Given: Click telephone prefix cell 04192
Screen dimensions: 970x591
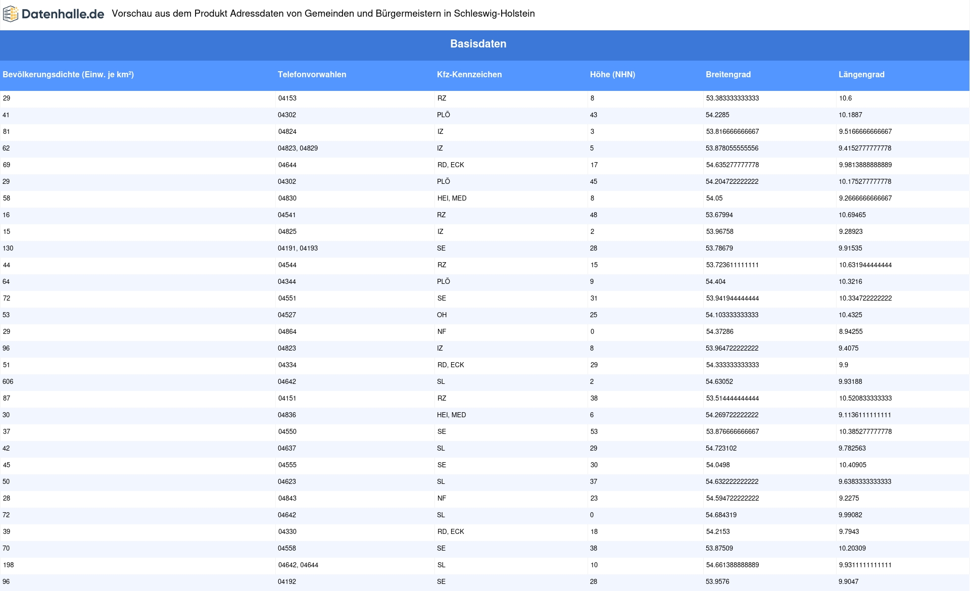Looking at the screenshot, I should click(287, 582).
